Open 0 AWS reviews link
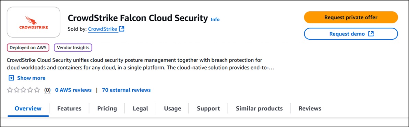The image size is (409, 127). click(73, 90)
